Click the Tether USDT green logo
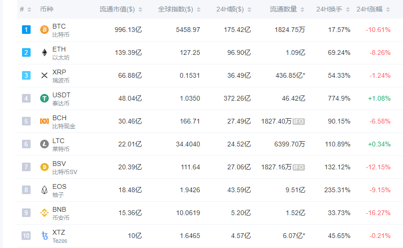 [44, 98]
